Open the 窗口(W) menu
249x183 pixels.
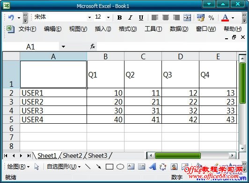coord(206,29)
